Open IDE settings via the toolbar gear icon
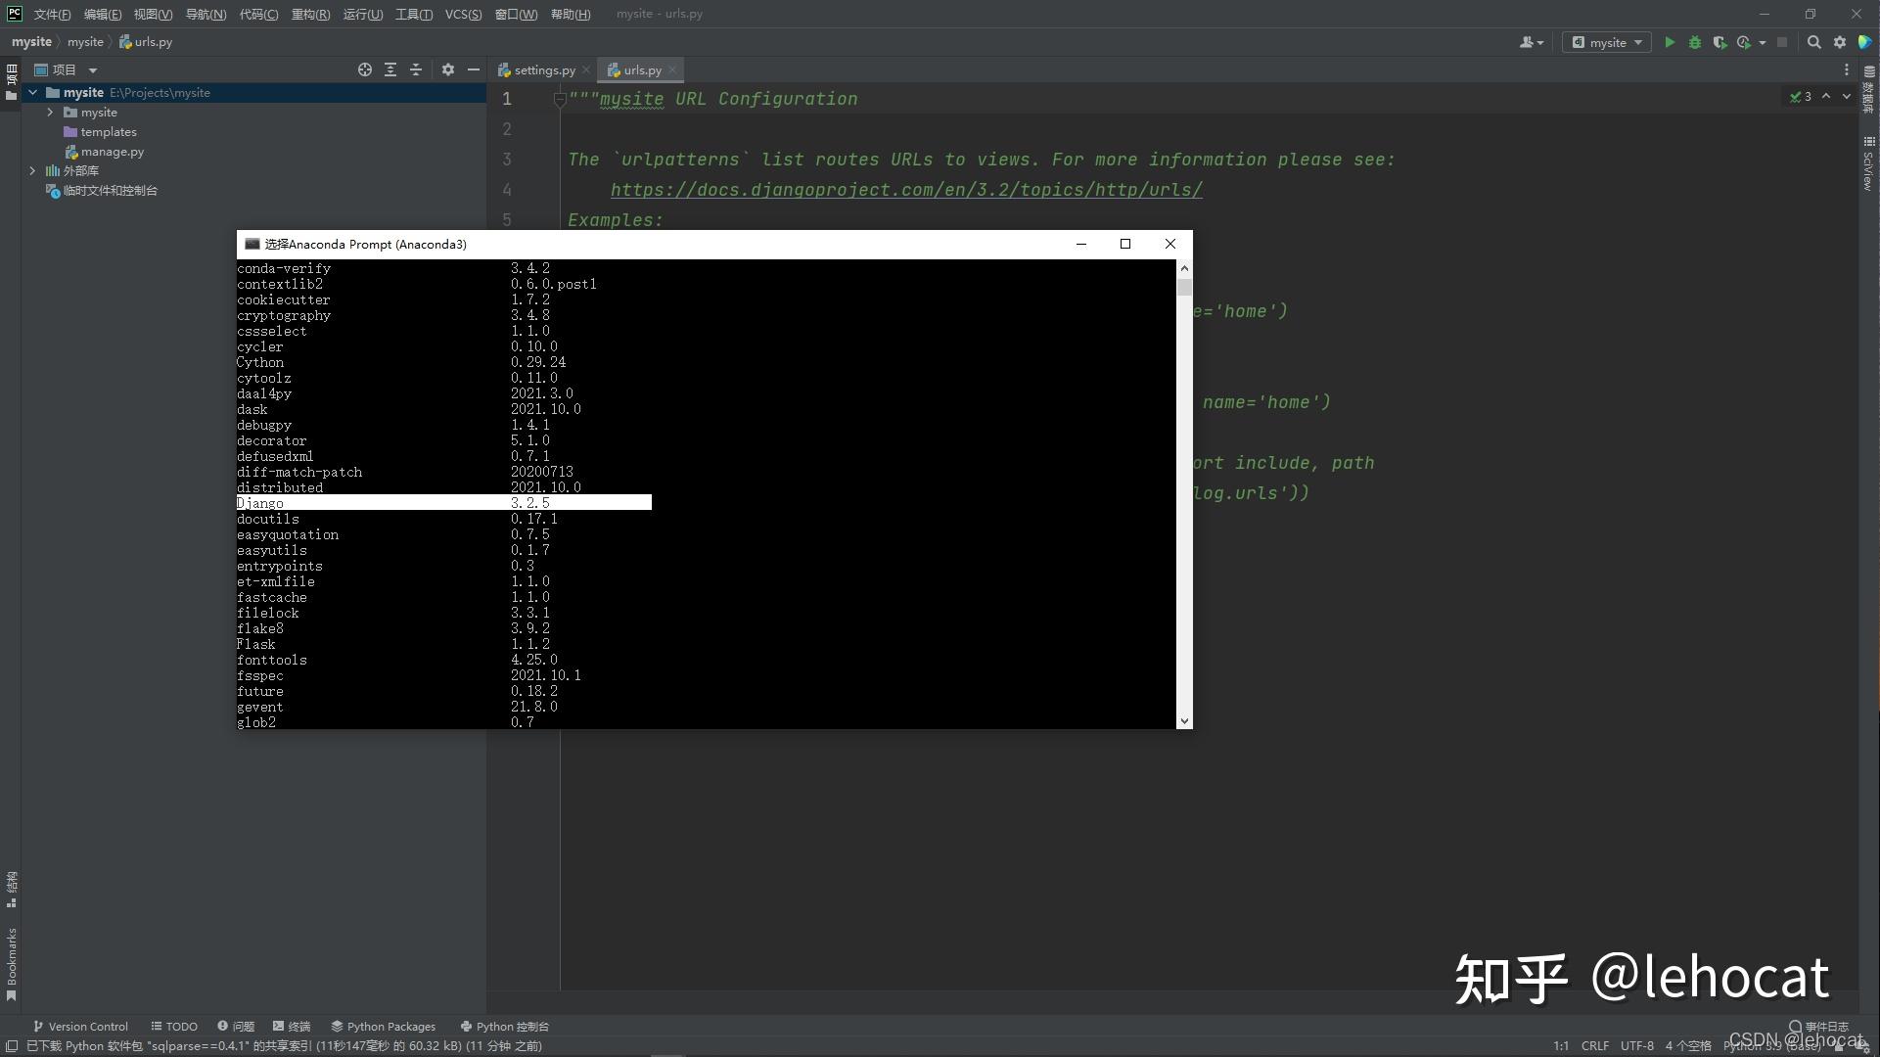1880x1057 pixels. (1840, 42)
